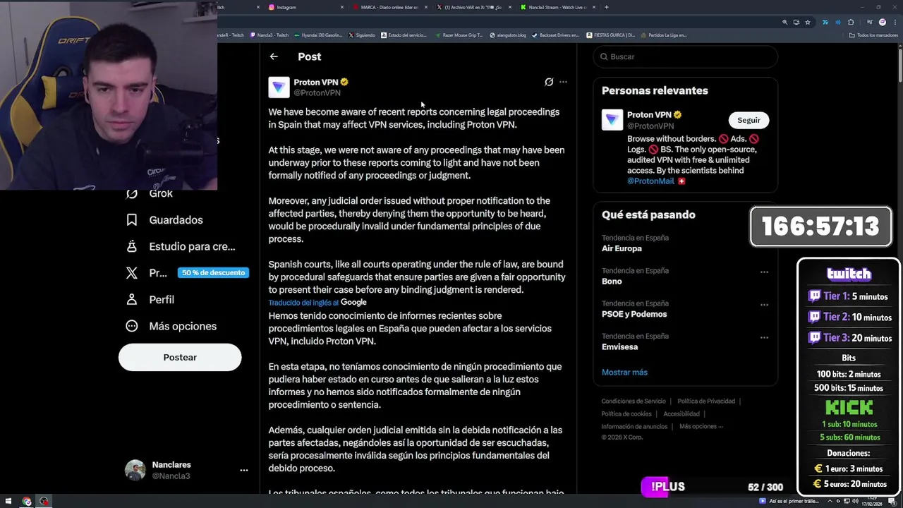Open Todos los marcadores folder
This screenshot has width=903, height=508.
click(874, 35)
